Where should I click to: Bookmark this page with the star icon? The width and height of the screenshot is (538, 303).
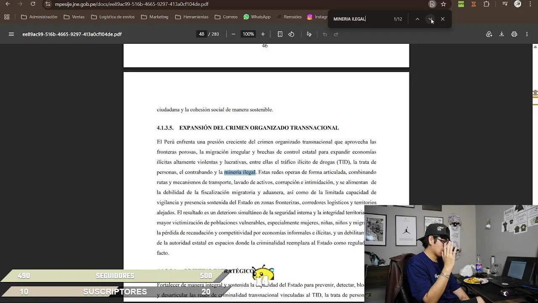click(443, 4)
